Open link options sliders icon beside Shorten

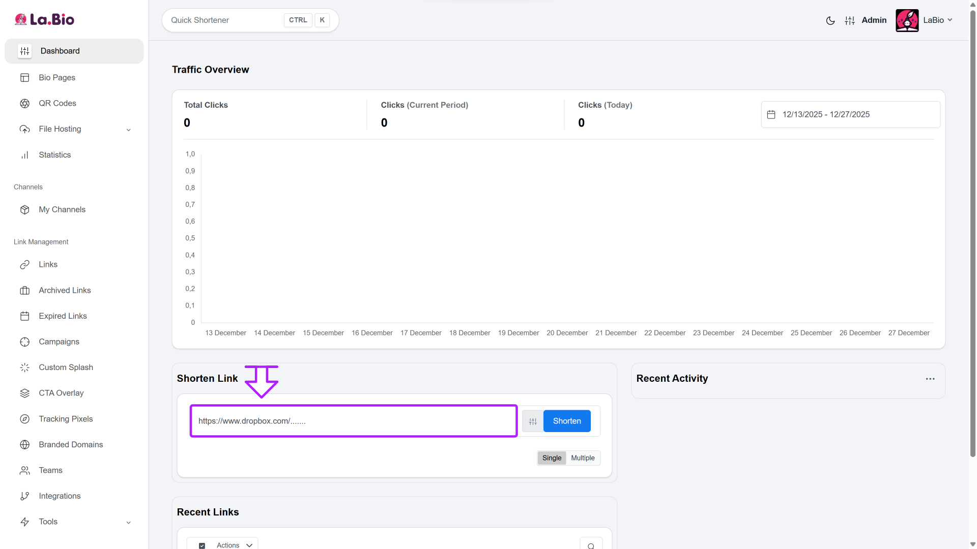tap(532, 421)
